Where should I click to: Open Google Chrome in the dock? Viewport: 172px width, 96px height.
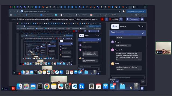(x=47, y=86)
